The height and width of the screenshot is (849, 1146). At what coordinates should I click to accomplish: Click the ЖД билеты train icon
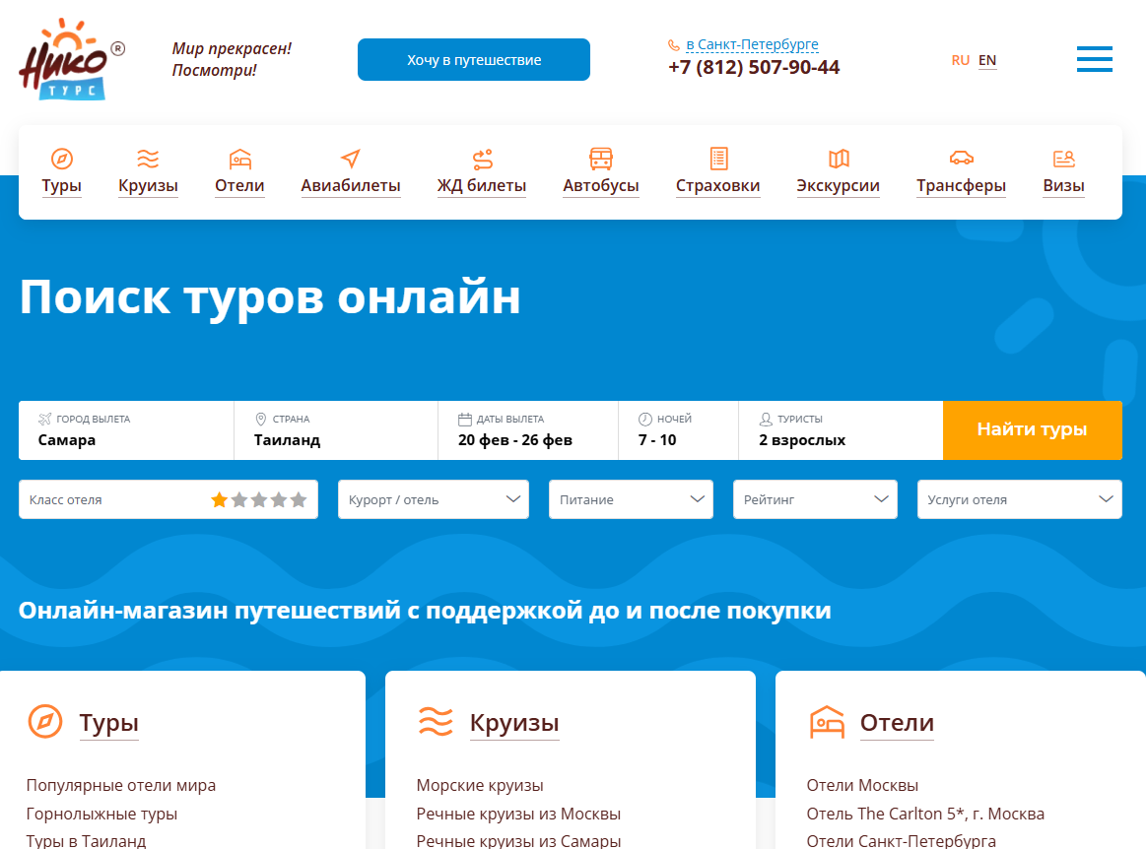click(x=482, y=157)
